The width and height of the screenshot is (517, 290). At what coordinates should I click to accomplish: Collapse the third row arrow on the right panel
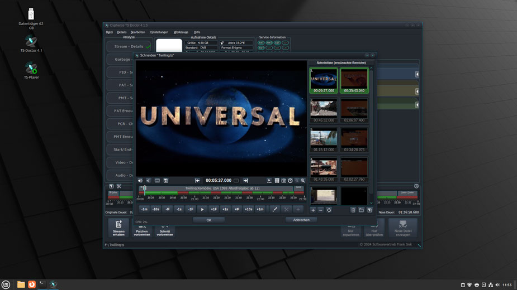point(417,105)
